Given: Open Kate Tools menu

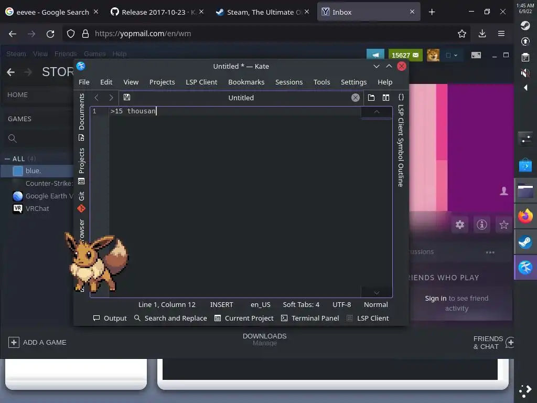Looking at the screenshot, I should (321, 82).
